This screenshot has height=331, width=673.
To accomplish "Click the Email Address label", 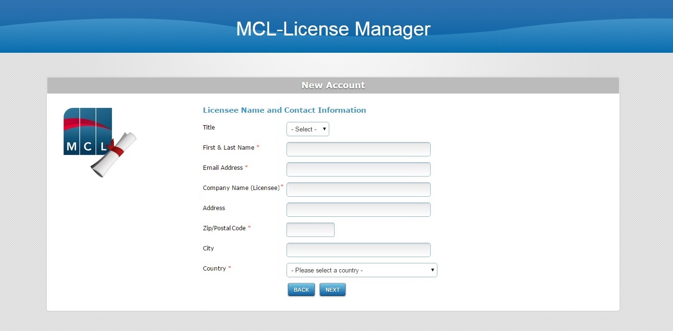I will (223, 168).
